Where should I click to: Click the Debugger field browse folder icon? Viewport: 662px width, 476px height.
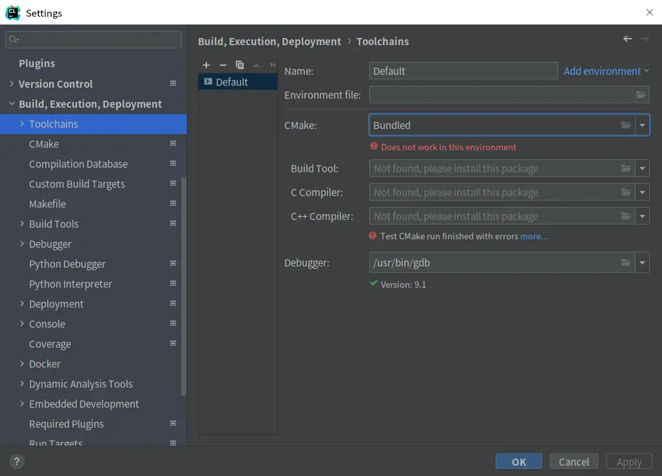pos(626,263)
